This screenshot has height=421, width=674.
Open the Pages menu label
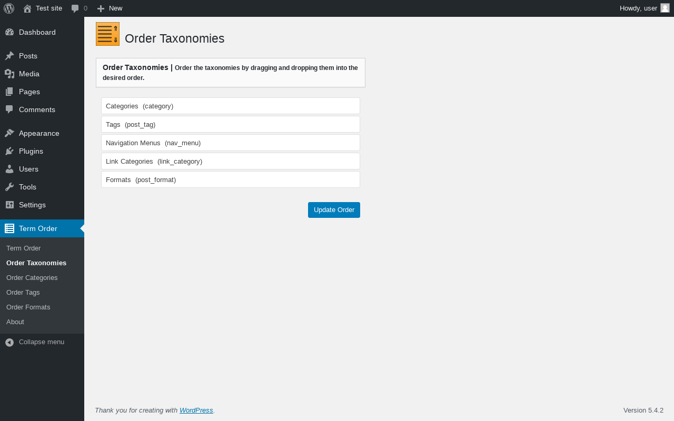(x=29, y=92)
